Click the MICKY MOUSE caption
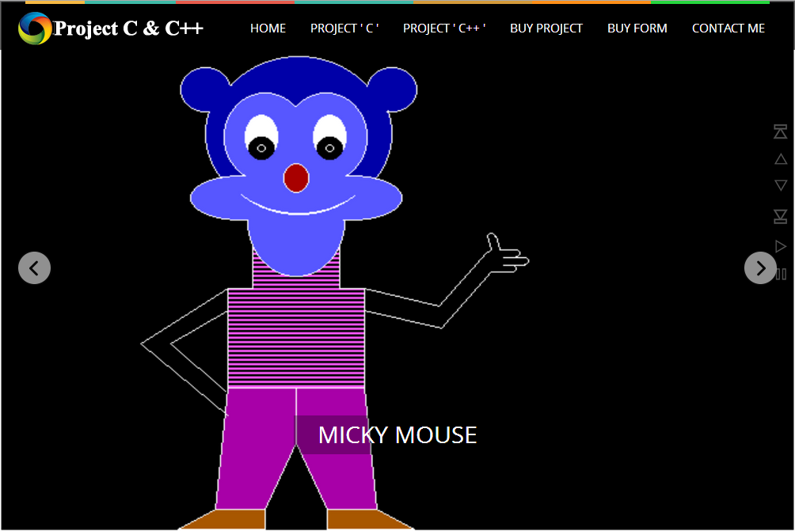Image resolution: width=795 pixels, height=531 pixels. tap(397, 434)
